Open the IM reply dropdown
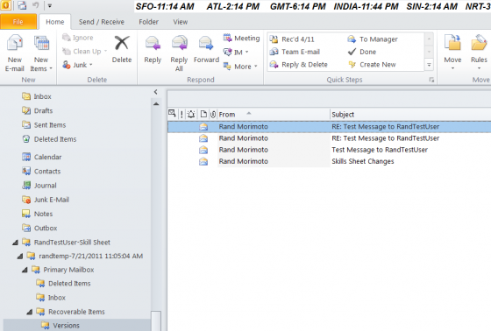Viewport: 491px width, 331px height. click(236, 52)
